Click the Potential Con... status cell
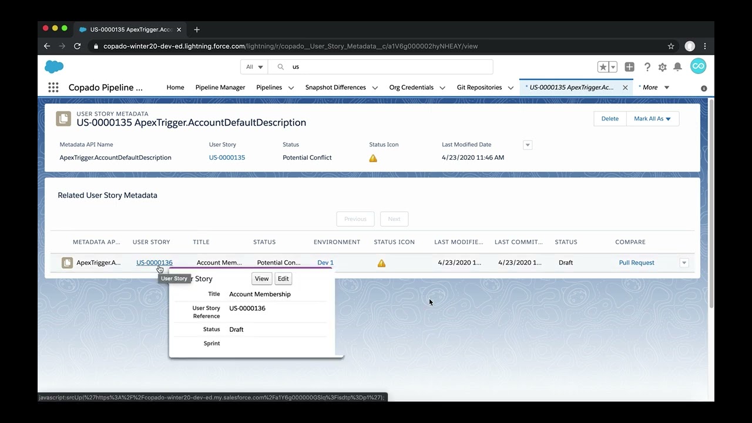This screenshot has height=423, width=752. 278,263
